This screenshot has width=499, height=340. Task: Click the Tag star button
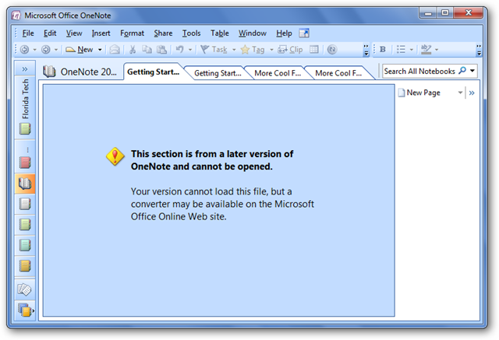click(x=253, y=50)
